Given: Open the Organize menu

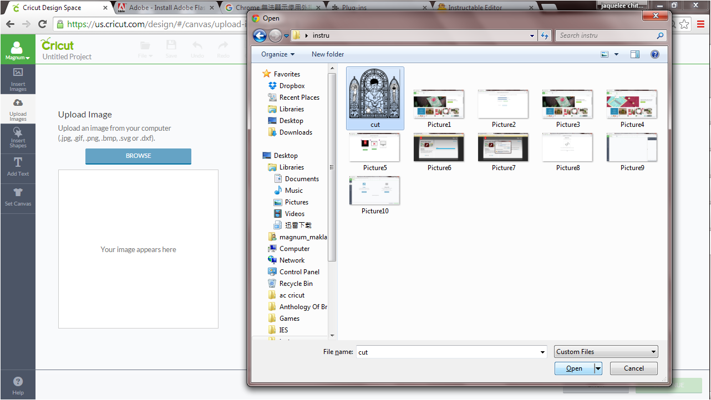Looking at the screenshot, I should [x=278, y=54].
